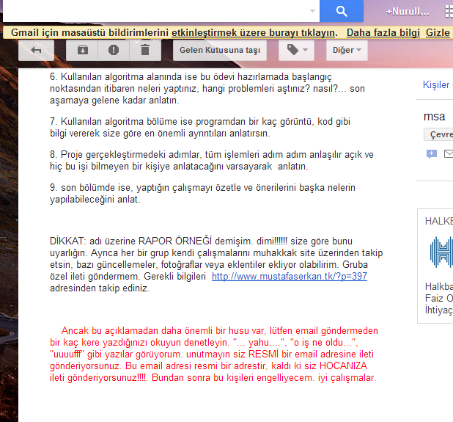Click the back arrow to return to list
453x422 pixels.
pyautogui.click(x=36, y=51)
